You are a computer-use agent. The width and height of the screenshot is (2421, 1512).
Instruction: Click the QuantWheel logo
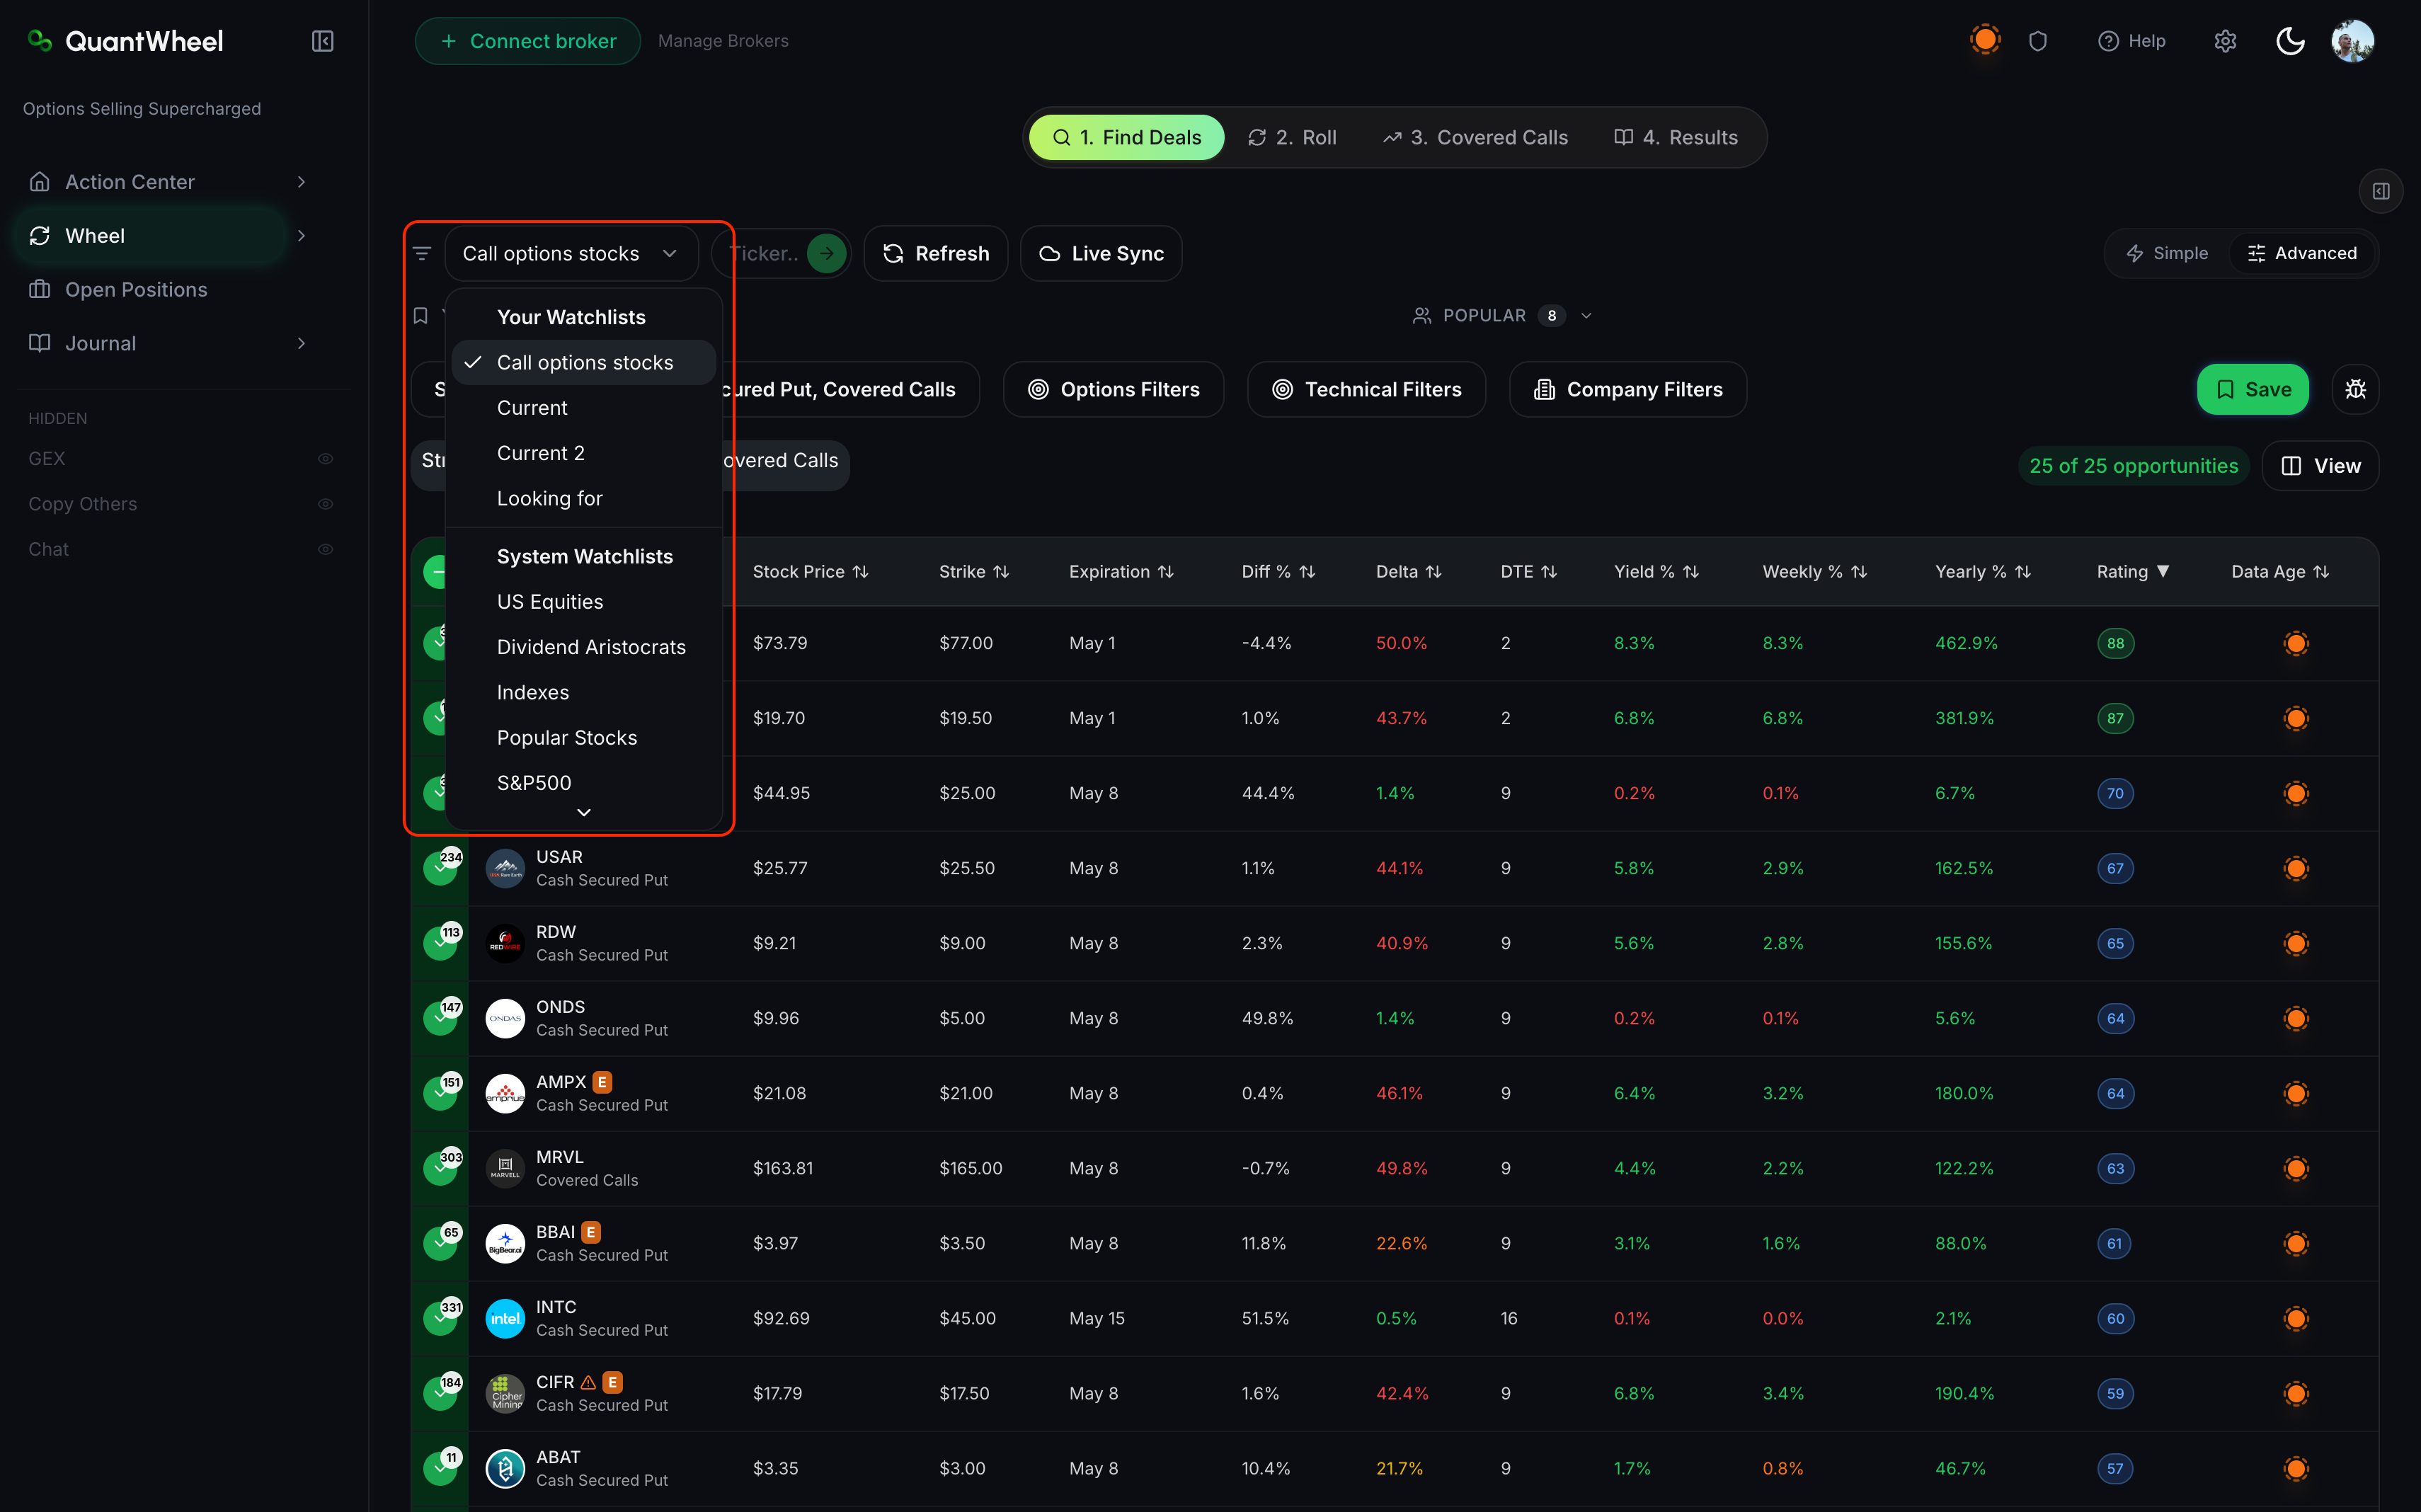pyautogui.click(x=126, y=41)
